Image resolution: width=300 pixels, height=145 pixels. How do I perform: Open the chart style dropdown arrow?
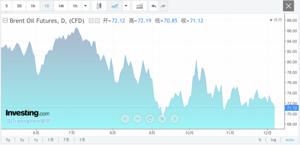point(126,6)
